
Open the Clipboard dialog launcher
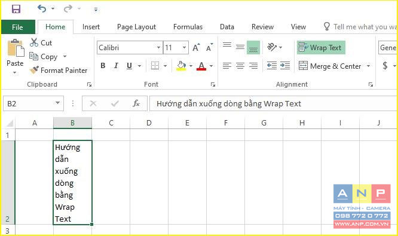click(x=89, y=84)
